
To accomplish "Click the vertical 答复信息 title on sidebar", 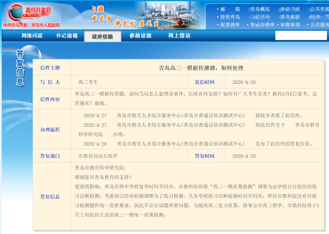I will [20, 68].
